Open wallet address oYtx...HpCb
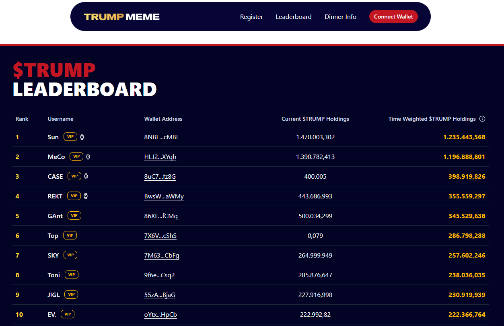The image size is (504, 326). (160, 315)
